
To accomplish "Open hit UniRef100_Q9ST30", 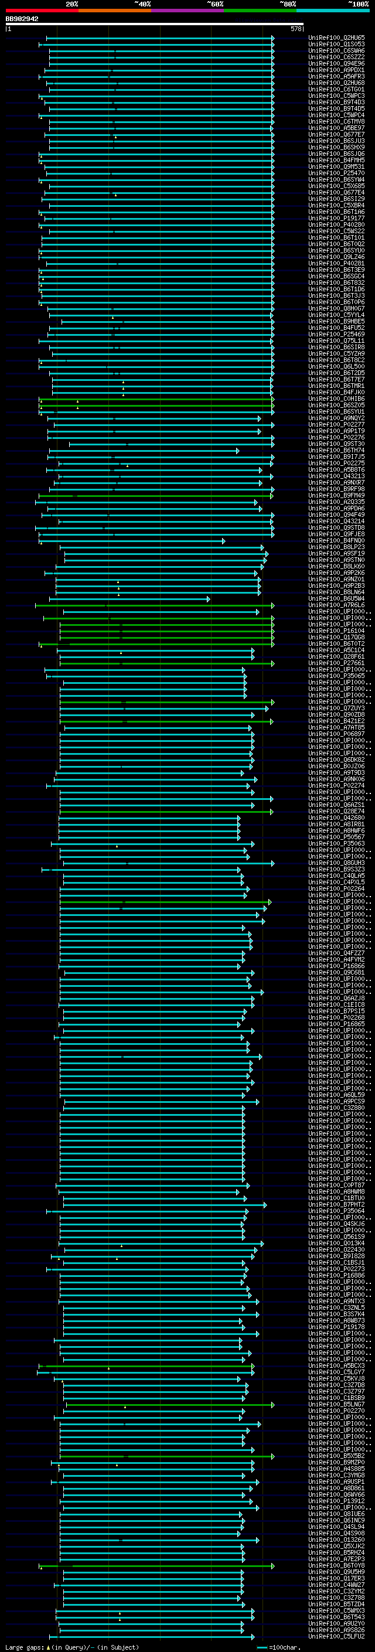I will coord(336,444).
